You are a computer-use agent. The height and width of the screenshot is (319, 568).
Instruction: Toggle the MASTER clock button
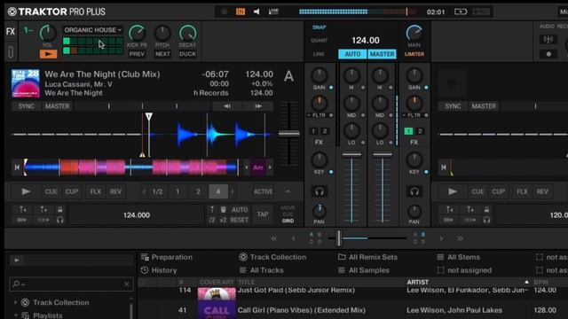382,54
